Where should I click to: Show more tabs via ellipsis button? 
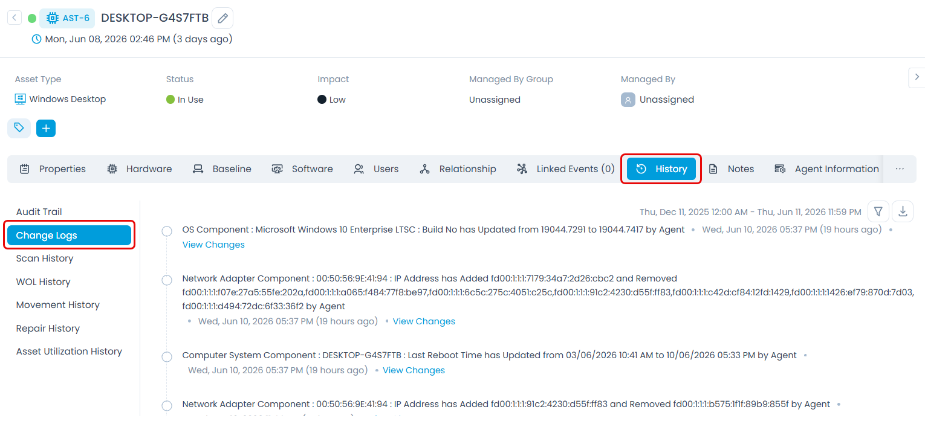pyautogui.click(x=900, y=169)
